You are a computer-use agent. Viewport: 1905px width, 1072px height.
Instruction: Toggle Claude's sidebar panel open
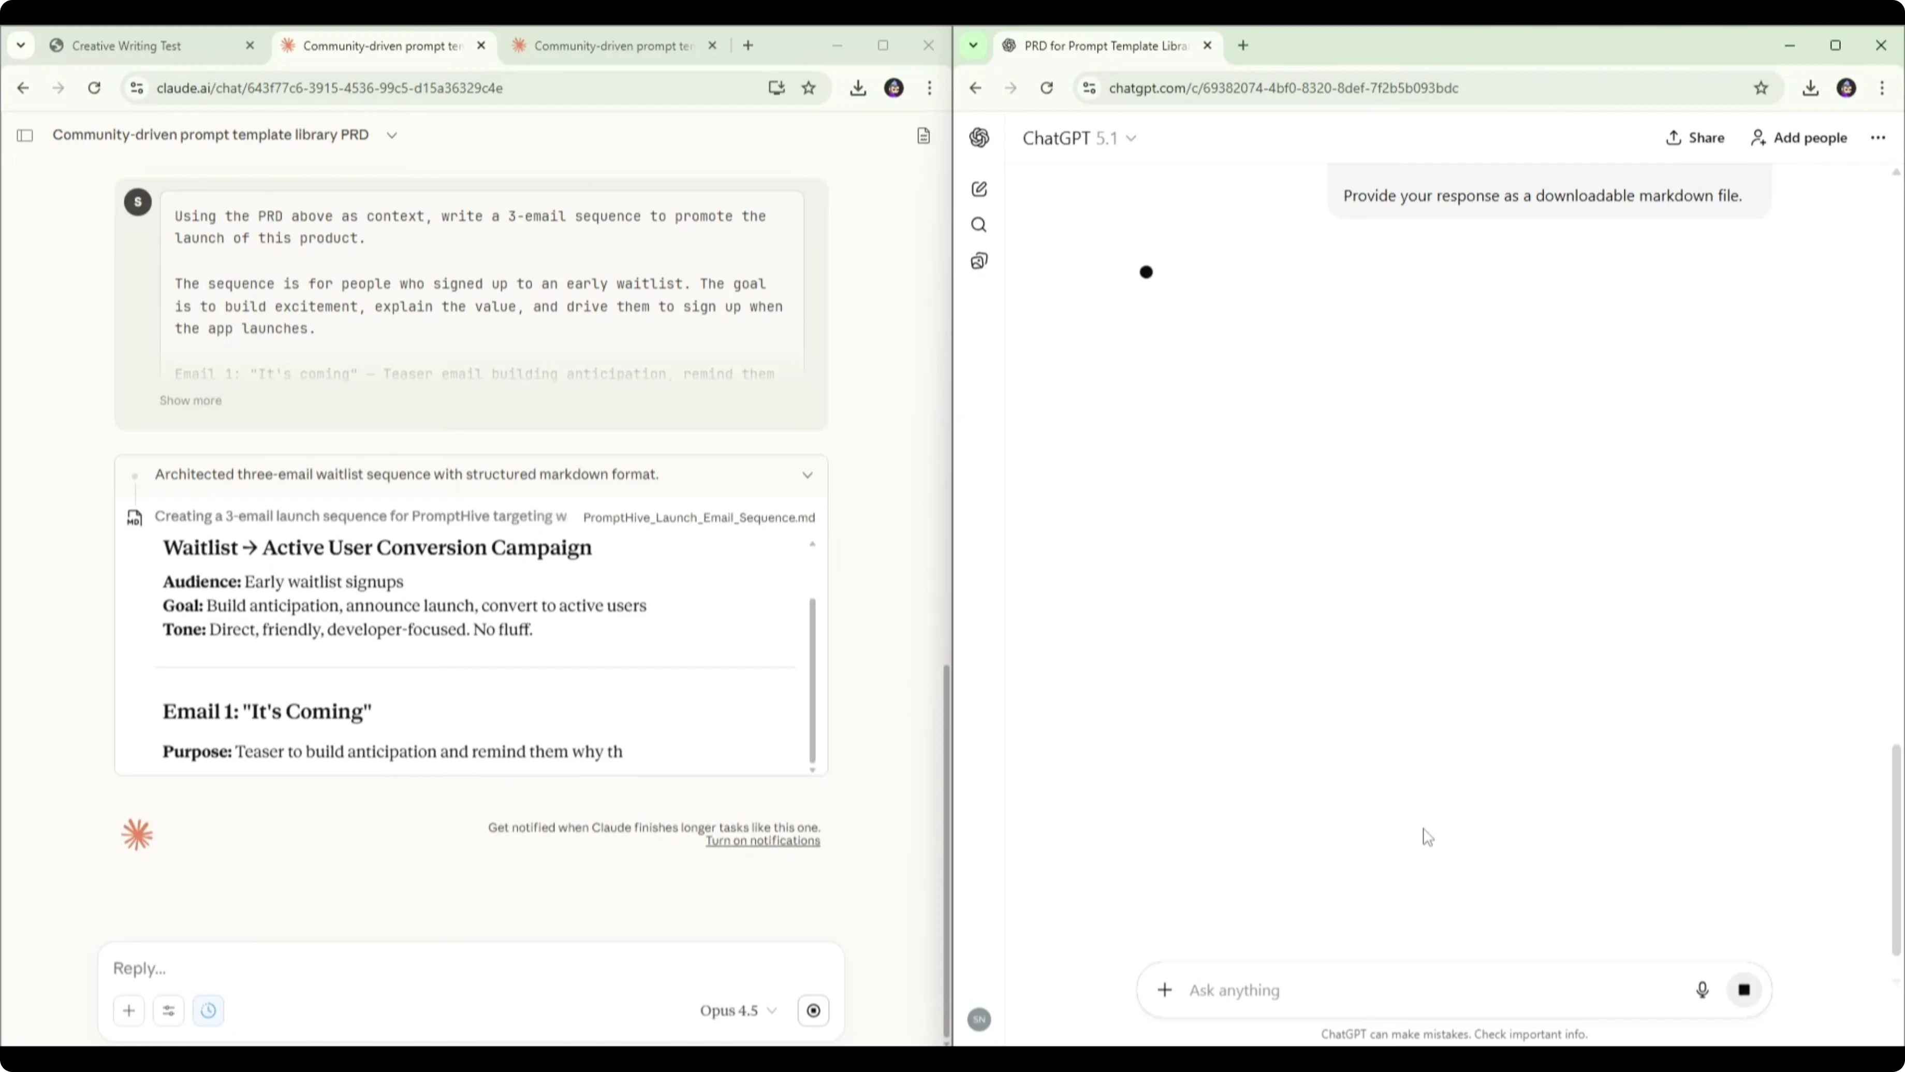click(24, 135)
